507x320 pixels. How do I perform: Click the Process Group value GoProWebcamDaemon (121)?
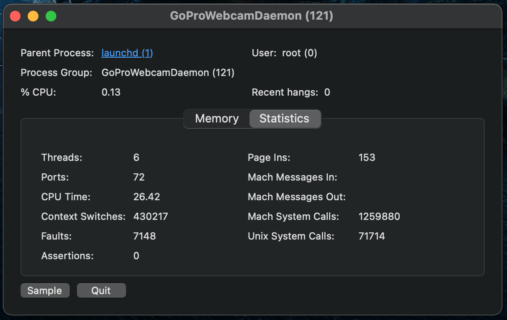click(168, 73)
